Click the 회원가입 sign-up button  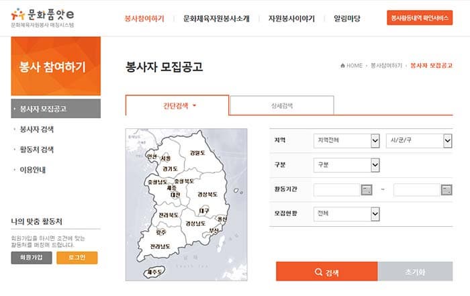coord(32,258)
